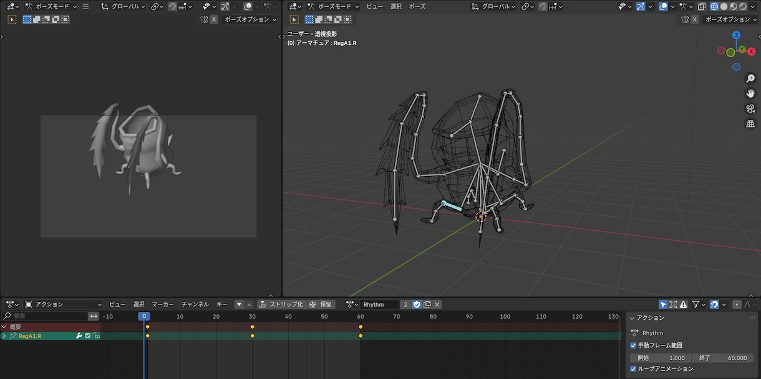Open 選択 menu in right 3D viewport
Viewport: 761px width, 379px height.
point(396,7)
